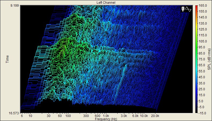Click the Time axis label
Screen dimensions: 212x121
[x=8, y=59]
